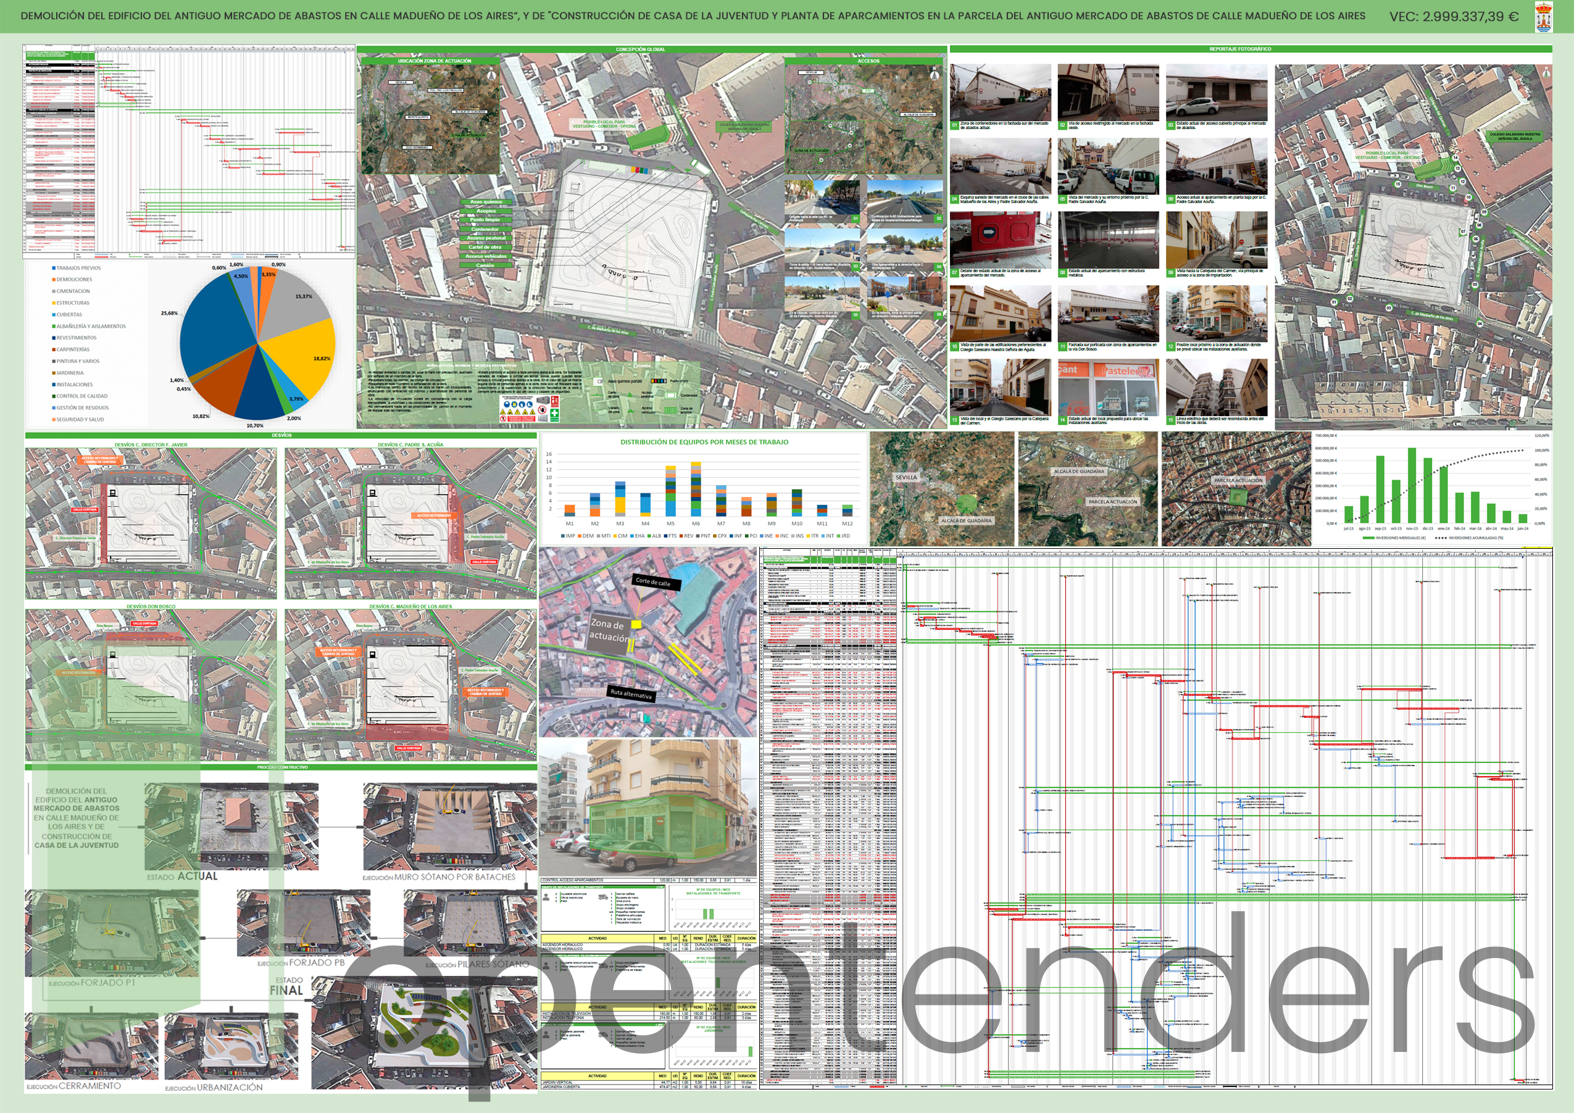Open Reportaje Fotográfico photo 07 red door thumbnail
1574x1113 pixels.
(x=1000, y=240)
